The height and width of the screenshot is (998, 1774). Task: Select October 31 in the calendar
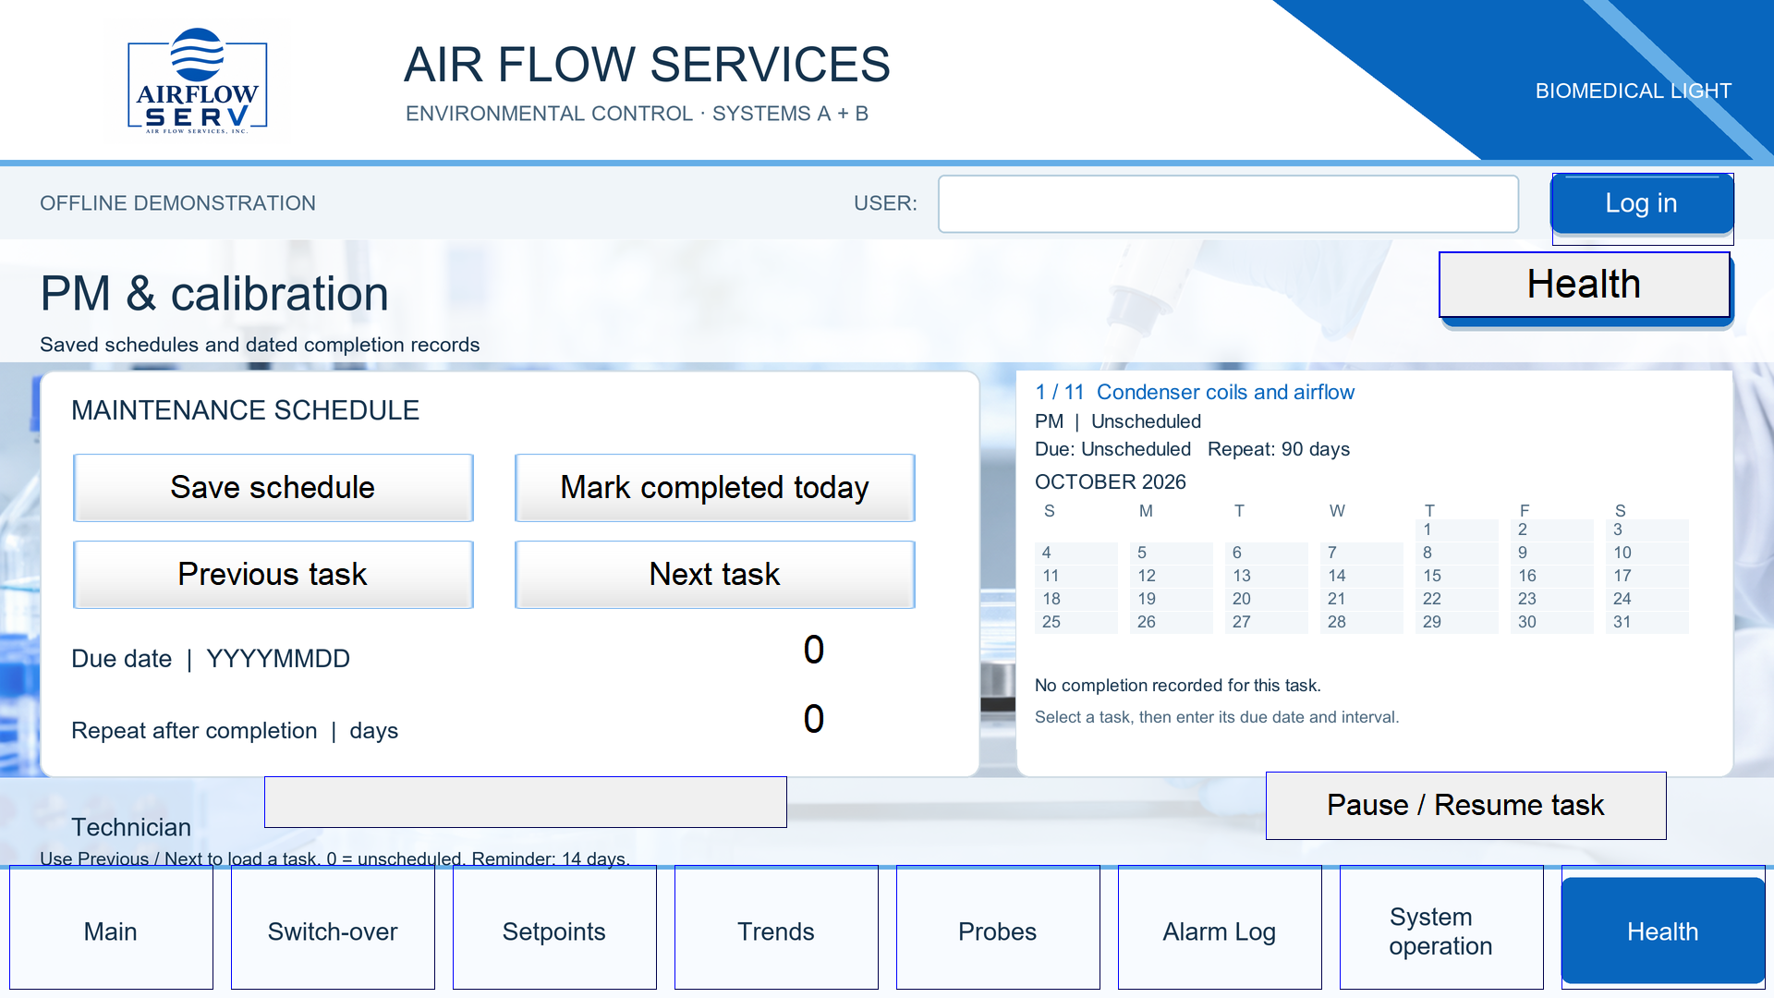click(1647, 622)
